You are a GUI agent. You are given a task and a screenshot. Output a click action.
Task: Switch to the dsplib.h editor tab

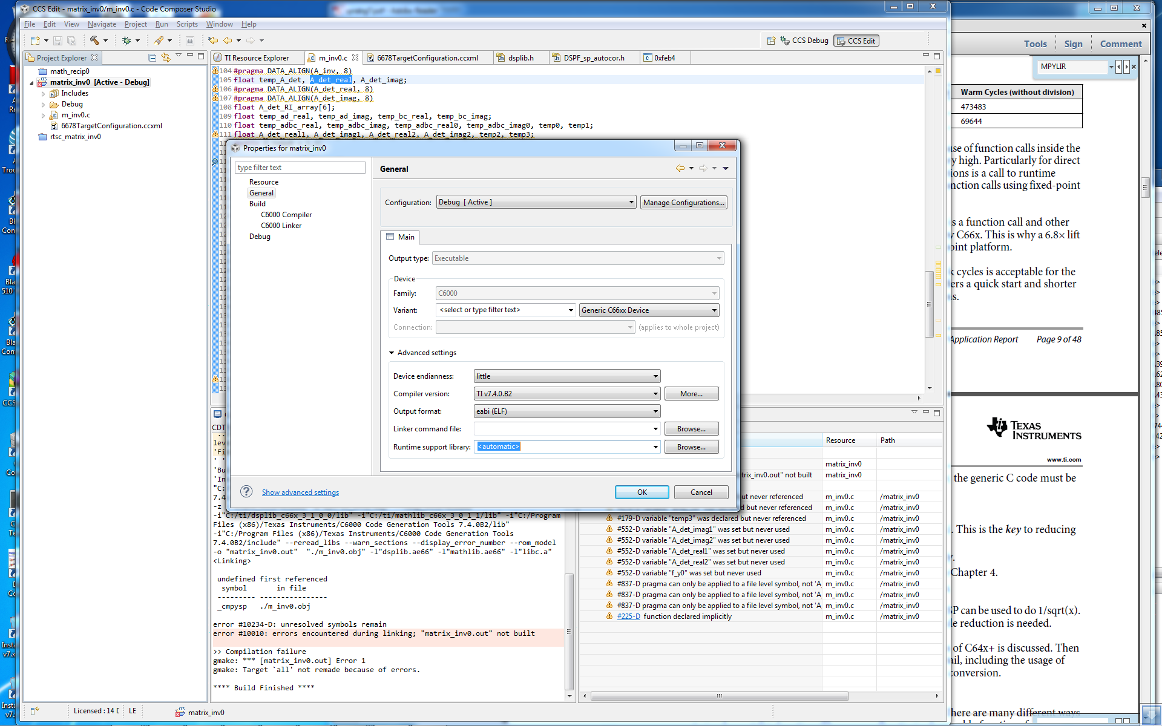coord(520,58)
